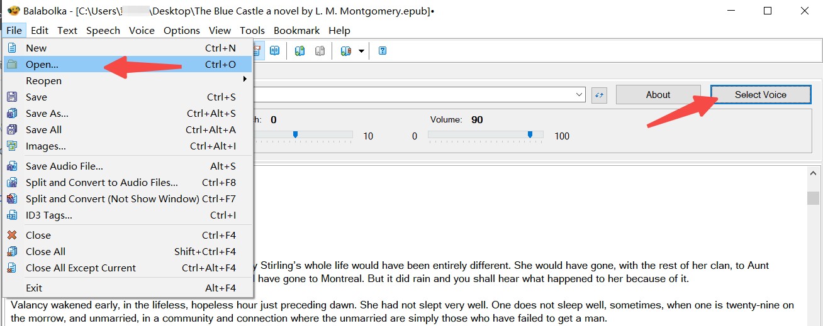Viewport: 823px width, 326px height.
Task: Select Save All from File menu
Action: click(x=128, y=129)
